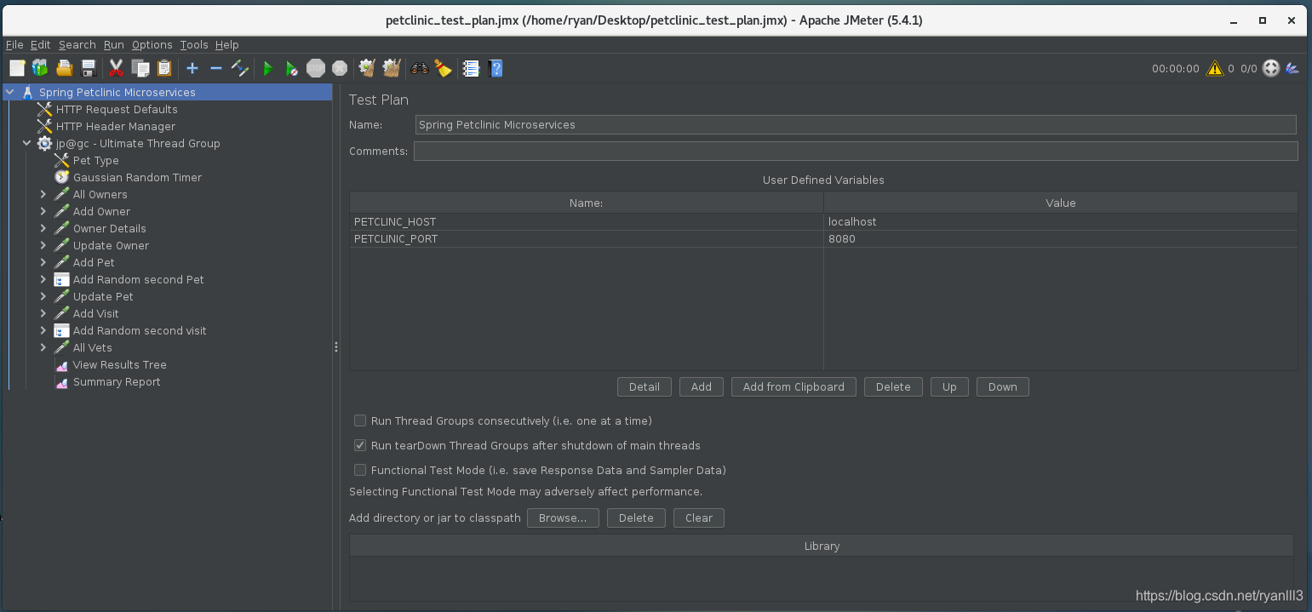The width and height of the screenshot is (1312, 612).
Task: Click the Stop test toolbar icon
Action: 316,68
